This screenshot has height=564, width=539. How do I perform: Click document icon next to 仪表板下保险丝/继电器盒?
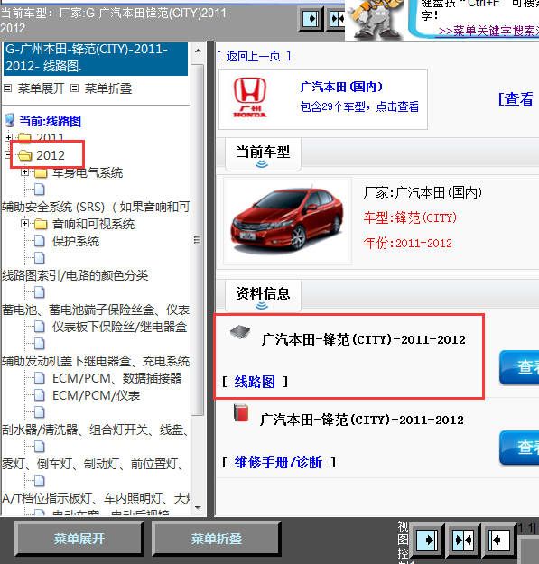[40, 327]
